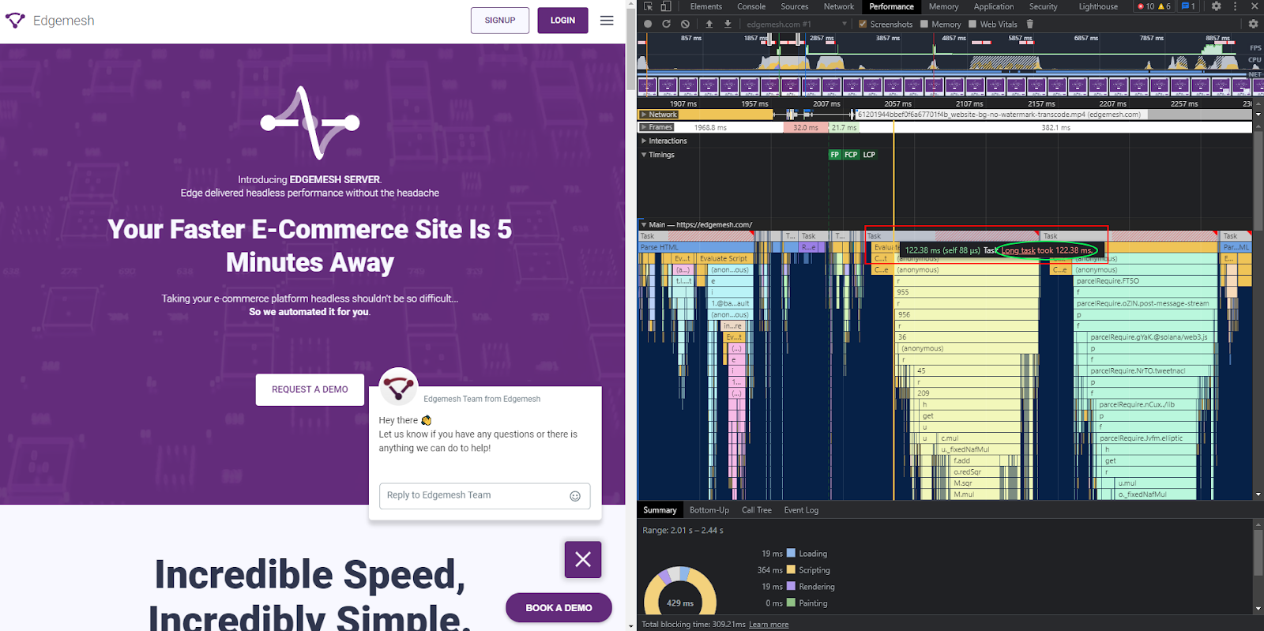Toggle the device toolbar icon

(x=666, y=6)
